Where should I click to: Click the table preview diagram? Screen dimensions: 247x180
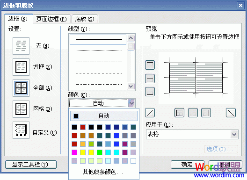click(196, 78)
